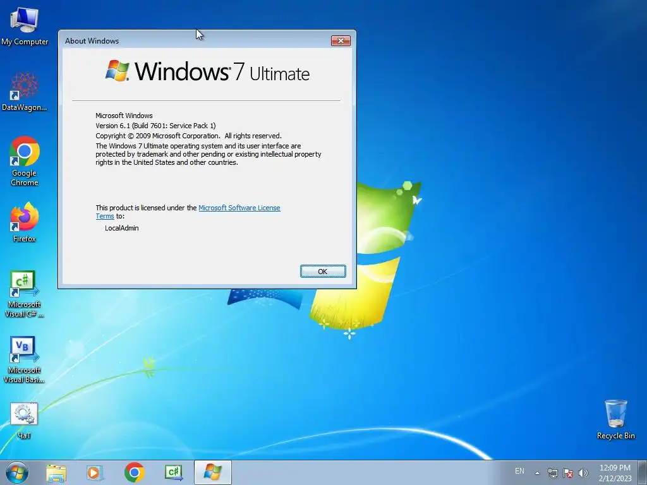Open the EN language indicator
This screenshot has height=485, width=647.
click(x=519, y=471)
